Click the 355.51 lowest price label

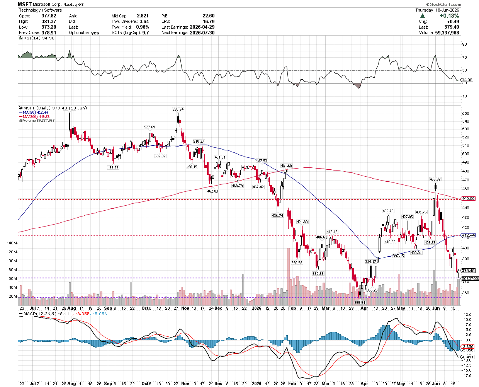coord(360,303)
